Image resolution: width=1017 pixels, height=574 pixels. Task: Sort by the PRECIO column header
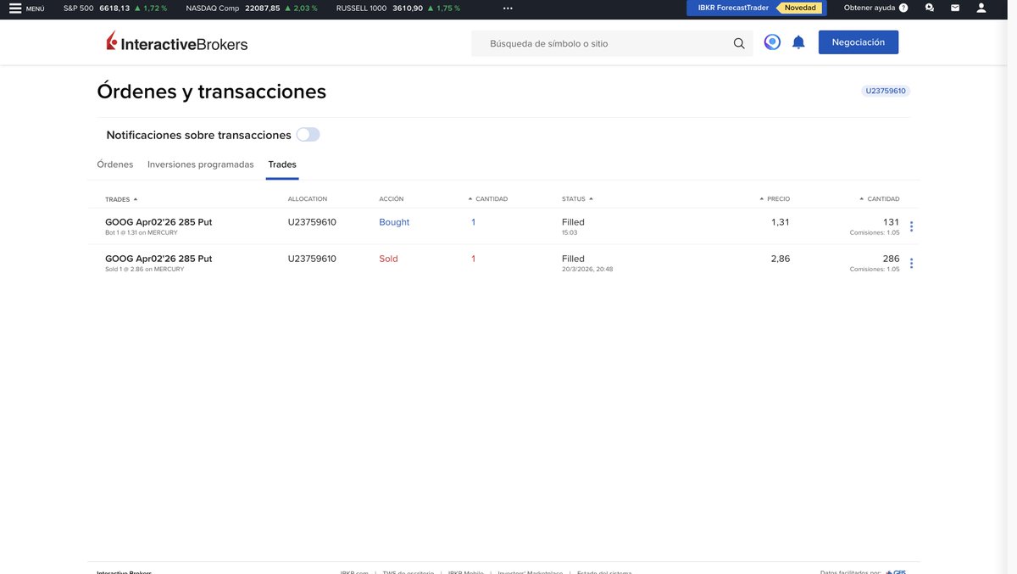775,199
